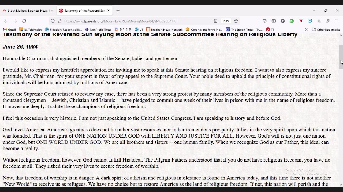Click the forward navigation arrow
Image resolution: width=343 pixels, height=192 pixels.
click(15, 21)
